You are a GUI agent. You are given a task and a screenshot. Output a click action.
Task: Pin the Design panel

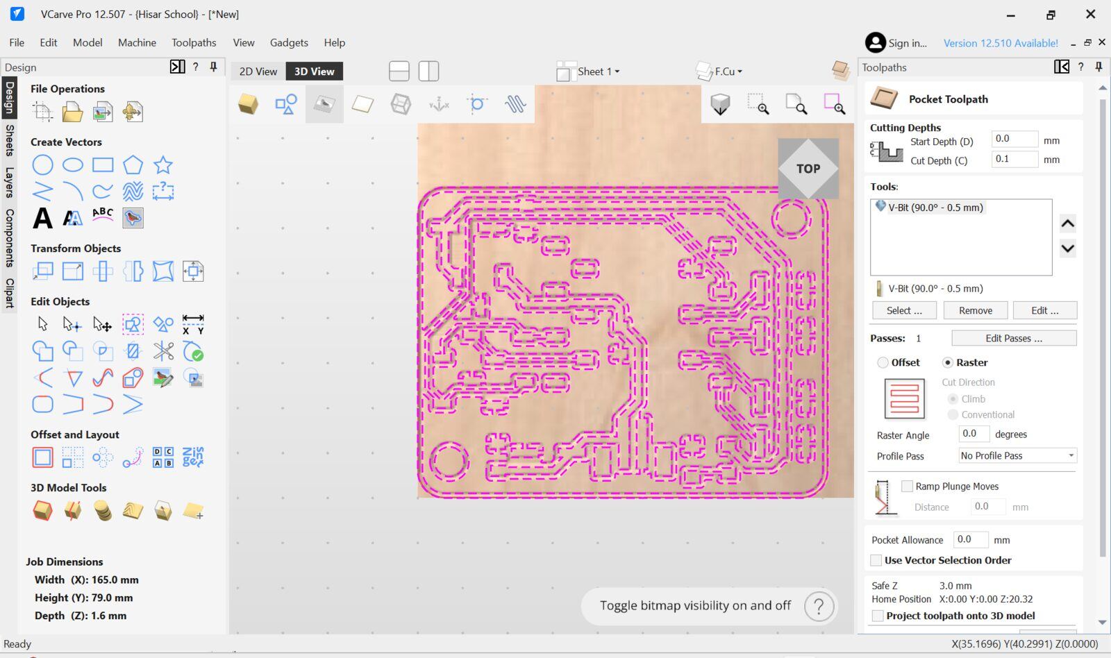[214, 67]
